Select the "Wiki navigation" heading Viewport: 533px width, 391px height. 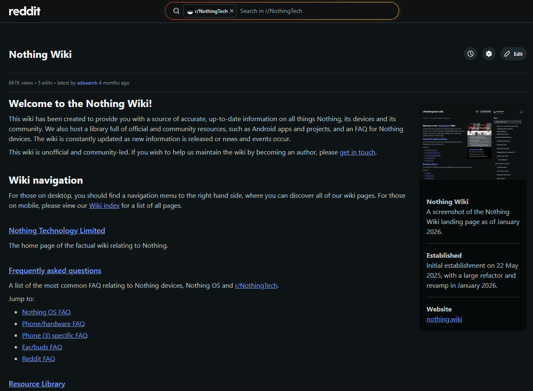coord(46,180)
